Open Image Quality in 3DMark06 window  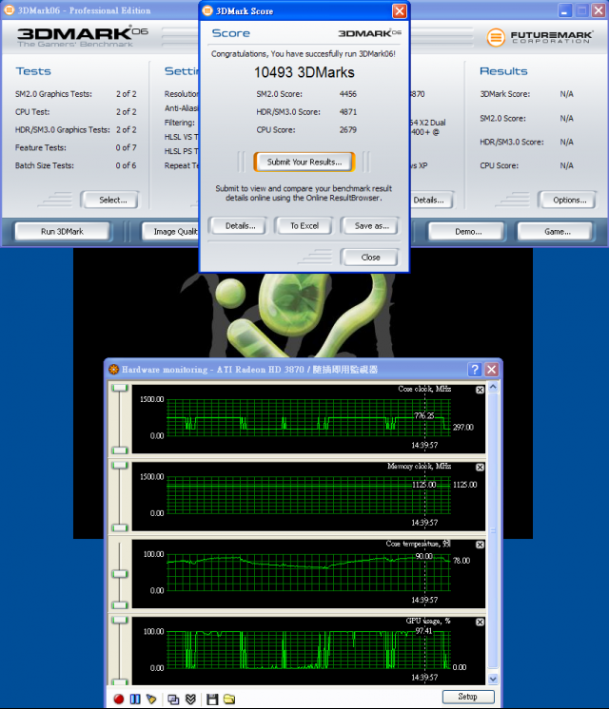(x=170, y=232)
